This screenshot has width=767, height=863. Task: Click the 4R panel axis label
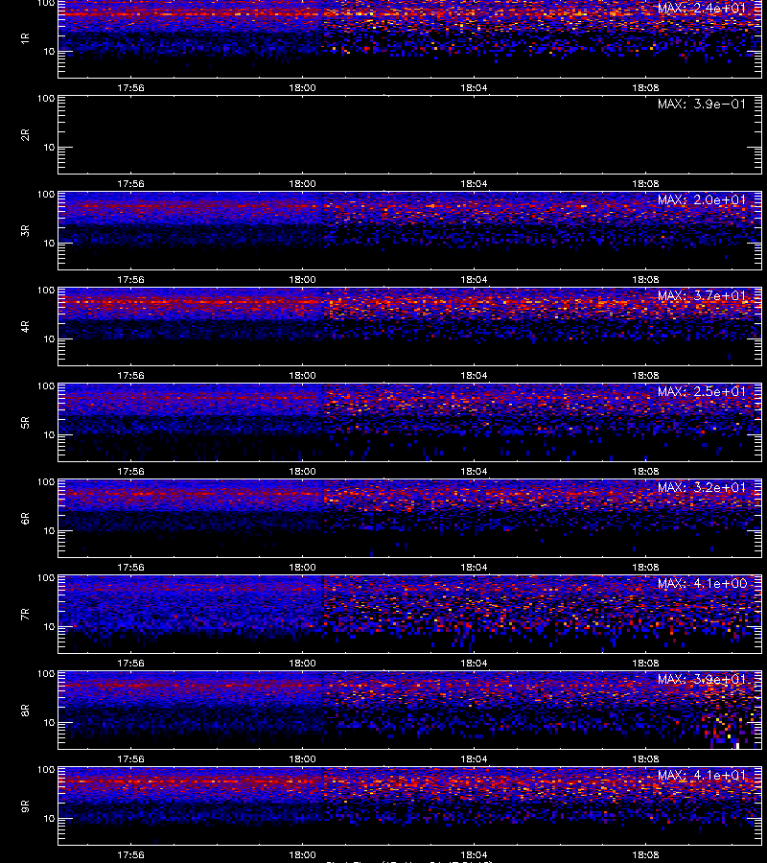(25, 326)
